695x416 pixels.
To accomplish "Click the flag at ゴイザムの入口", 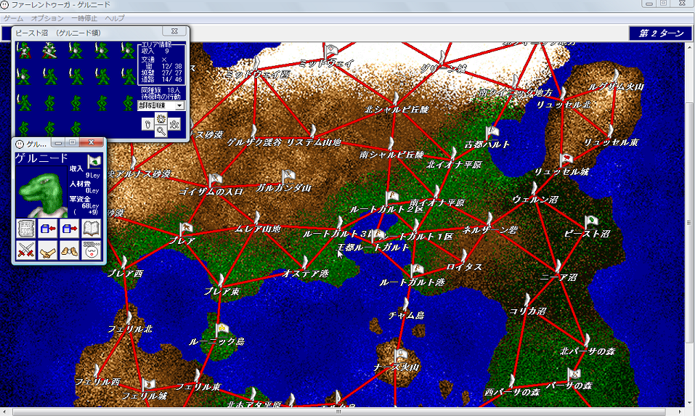I will 214,180.
